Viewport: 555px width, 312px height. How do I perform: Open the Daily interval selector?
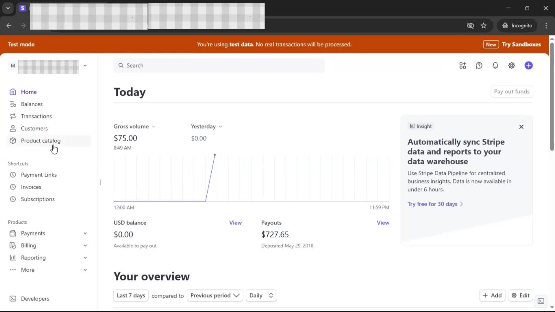click(261, 296)
